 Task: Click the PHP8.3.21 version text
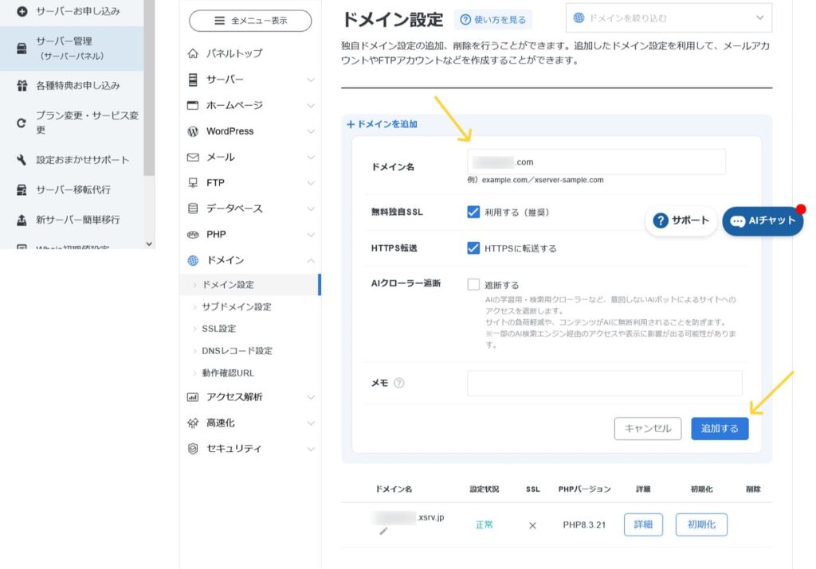[x=584, y=524]
